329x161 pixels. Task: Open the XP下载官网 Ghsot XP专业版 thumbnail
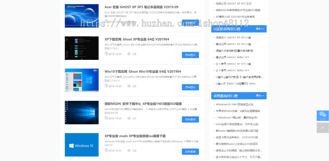[82, 48]
